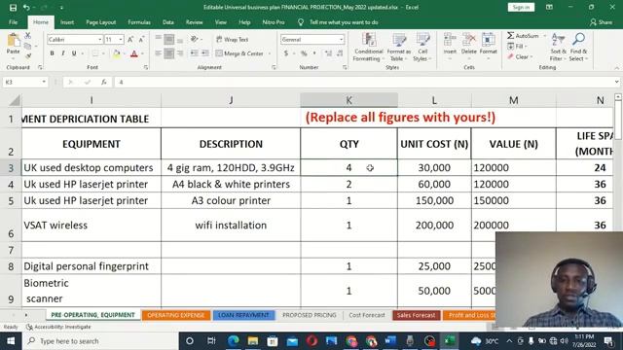Click Merge & Center button
The height and width of the screenshot is (350, 623).
coord(239,53)
